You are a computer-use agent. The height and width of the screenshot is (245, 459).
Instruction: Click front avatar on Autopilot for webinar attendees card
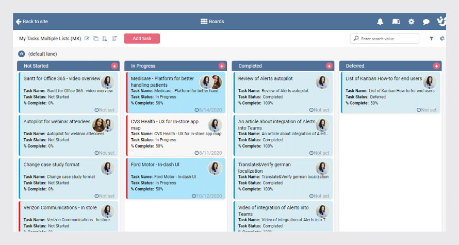tap(99, 125)
